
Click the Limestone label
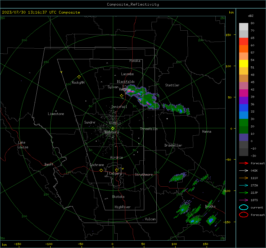tap(56, 114)
